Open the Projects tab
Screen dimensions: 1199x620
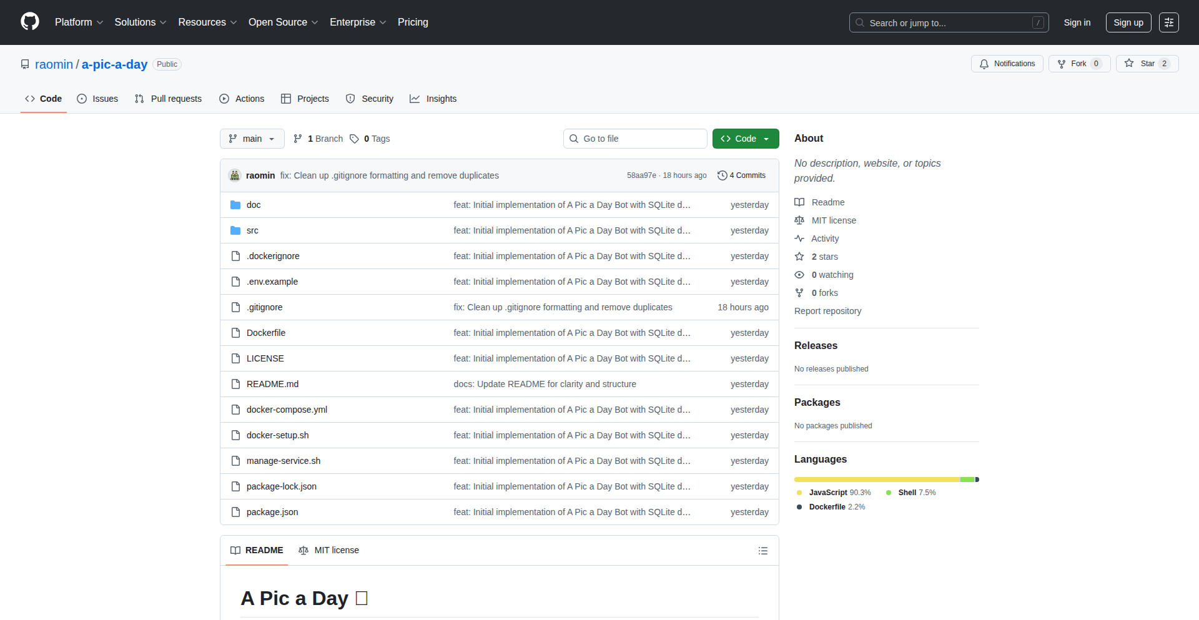coord(305,99)
